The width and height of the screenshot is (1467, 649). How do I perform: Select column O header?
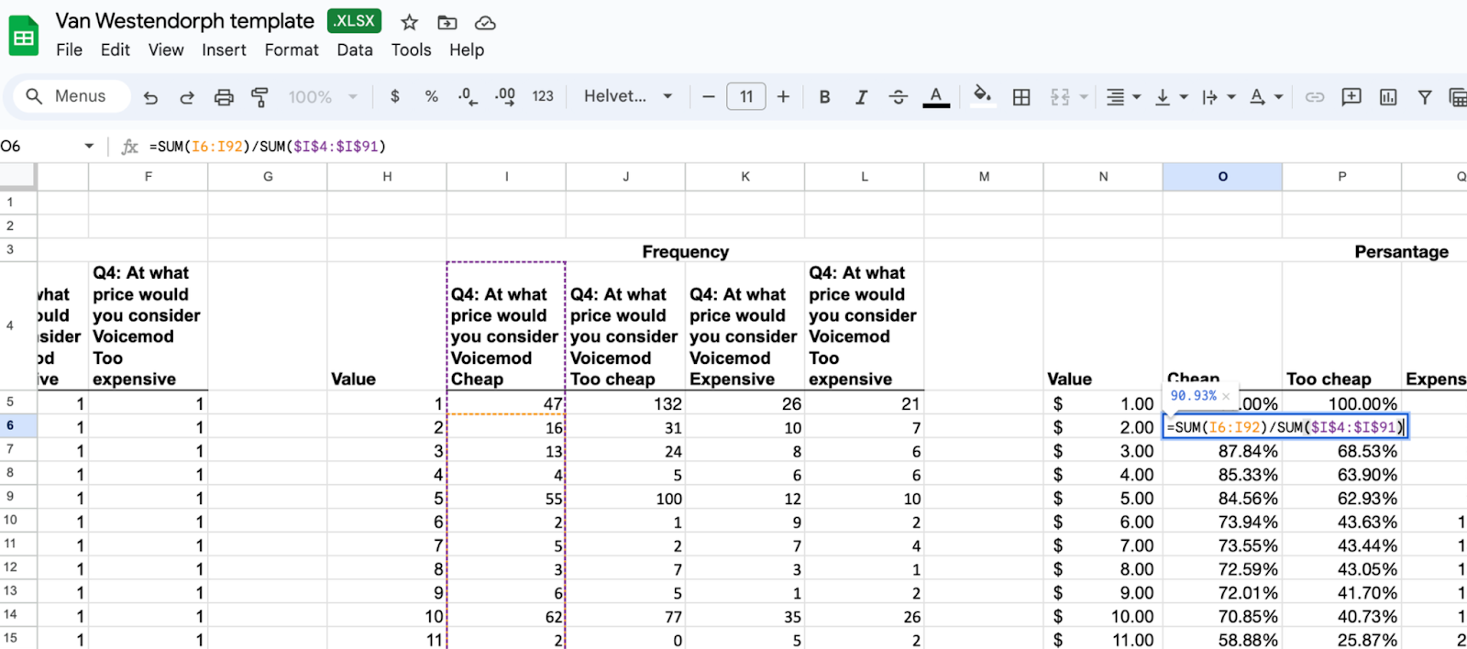[1222, 177]
